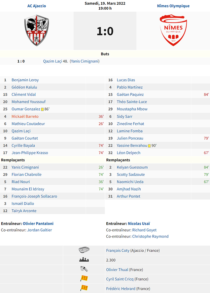210x293 pixels.
Task: Click Yassine Benrahou's yellow card icon
Action: [x=149, y=146]
